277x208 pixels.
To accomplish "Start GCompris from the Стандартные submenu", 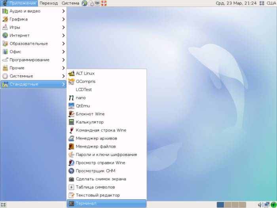I will 106,81.
